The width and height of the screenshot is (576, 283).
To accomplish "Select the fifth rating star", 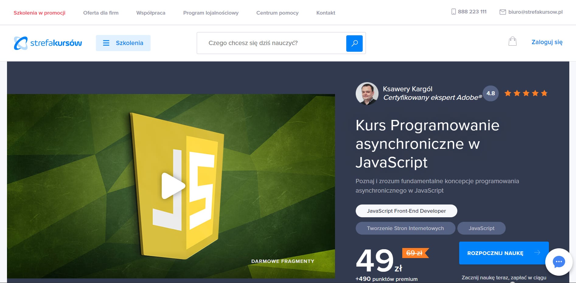I will pyautogui.click(x=544, y=93).
